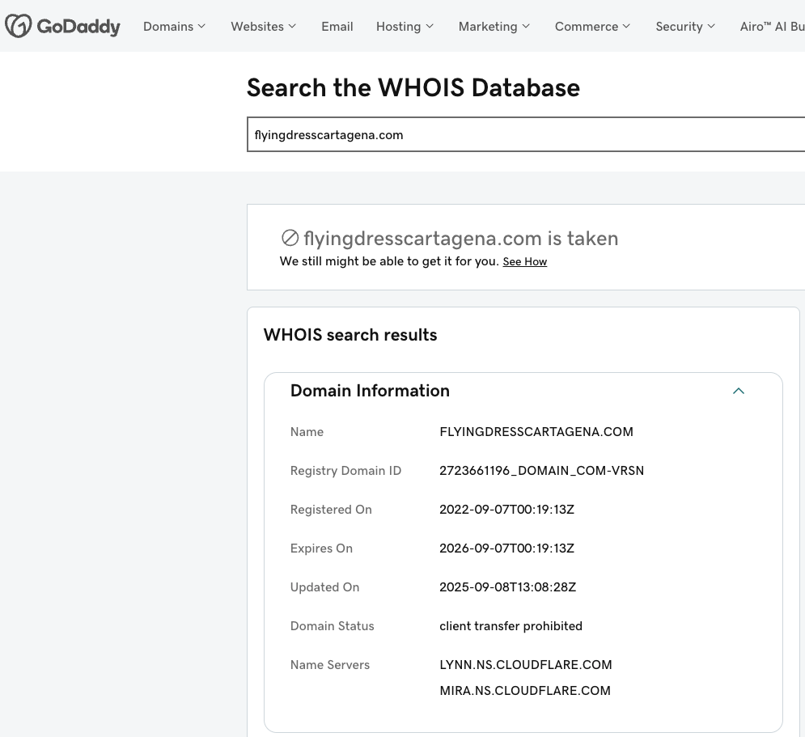805x737 pixels.
Task: Click the Domain Status label
Action: click(333, 626)
